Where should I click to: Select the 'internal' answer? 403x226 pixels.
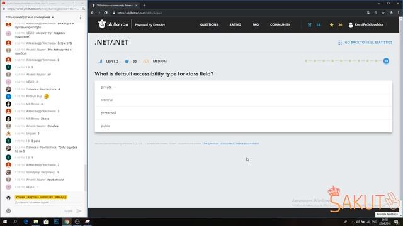click(x=243, y=100)
